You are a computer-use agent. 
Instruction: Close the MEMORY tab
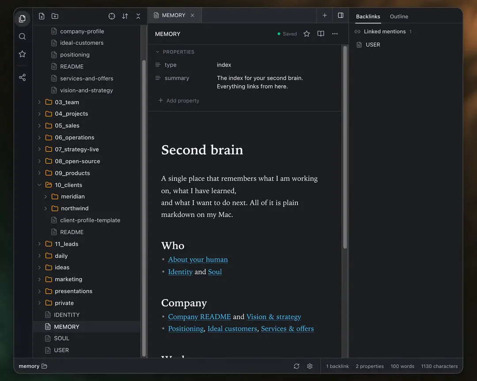pyautogui.click(x=193, y=15)
